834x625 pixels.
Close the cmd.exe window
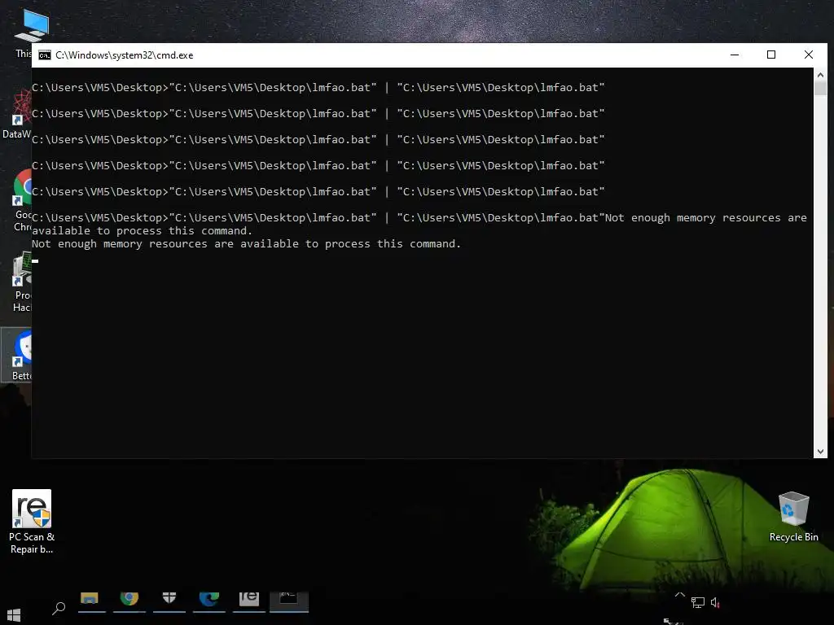pyautogui.click(x=809, y=55)
